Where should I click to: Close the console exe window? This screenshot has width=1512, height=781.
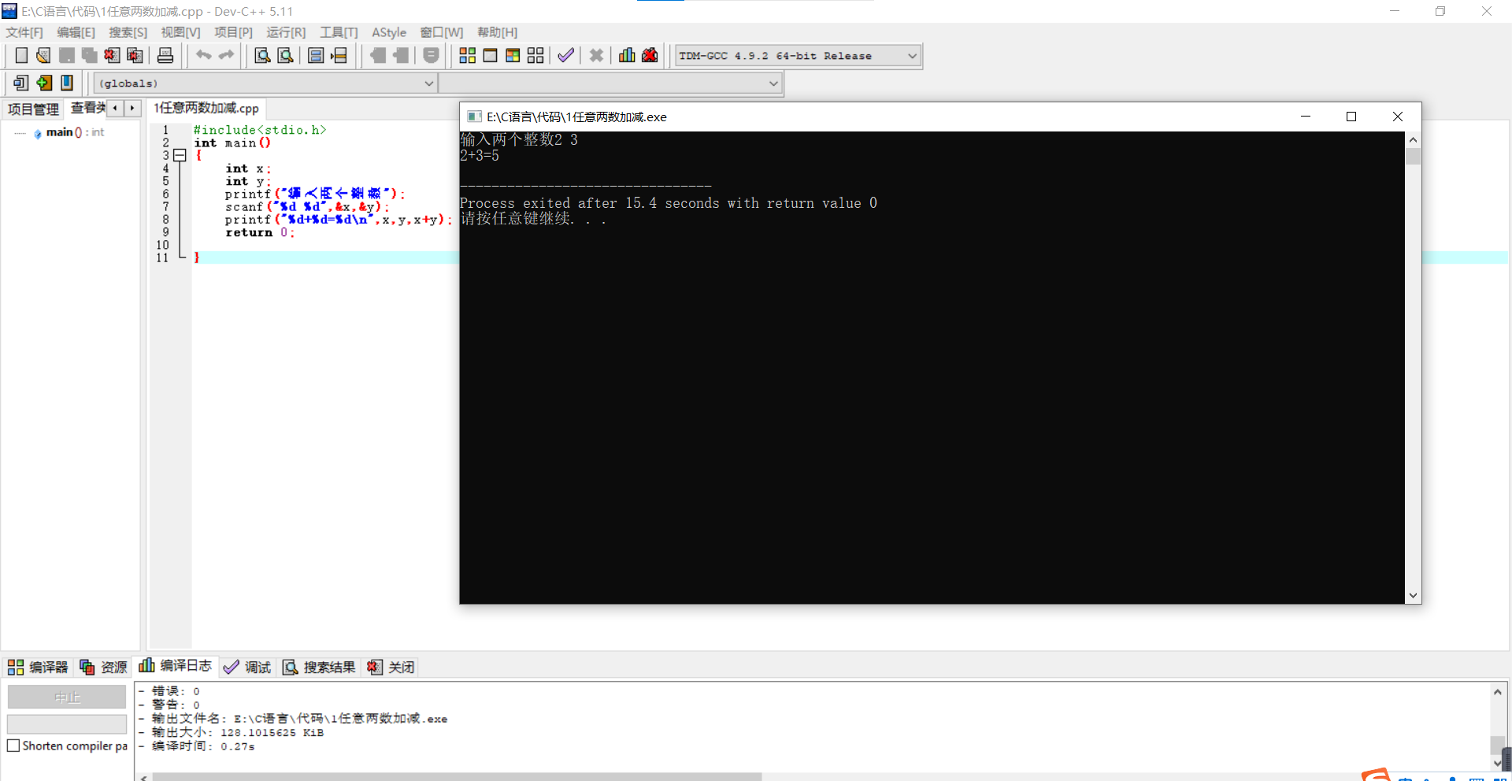tap(1398, 117)
